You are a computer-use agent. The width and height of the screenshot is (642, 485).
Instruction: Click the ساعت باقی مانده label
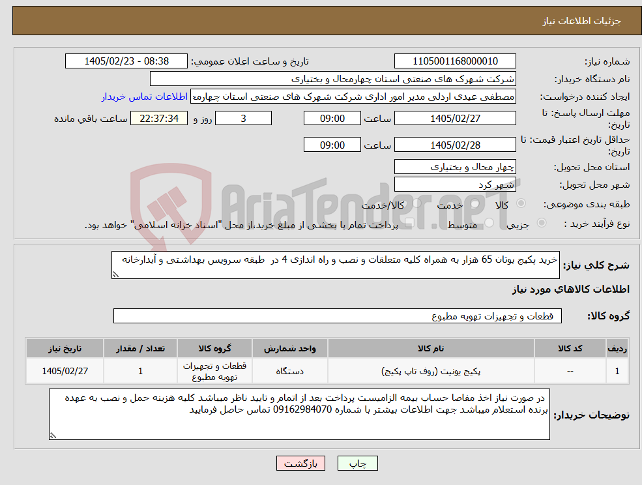pyautogui.click(x=91, y=119)
